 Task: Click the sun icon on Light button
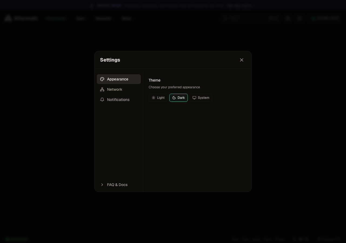154,98
